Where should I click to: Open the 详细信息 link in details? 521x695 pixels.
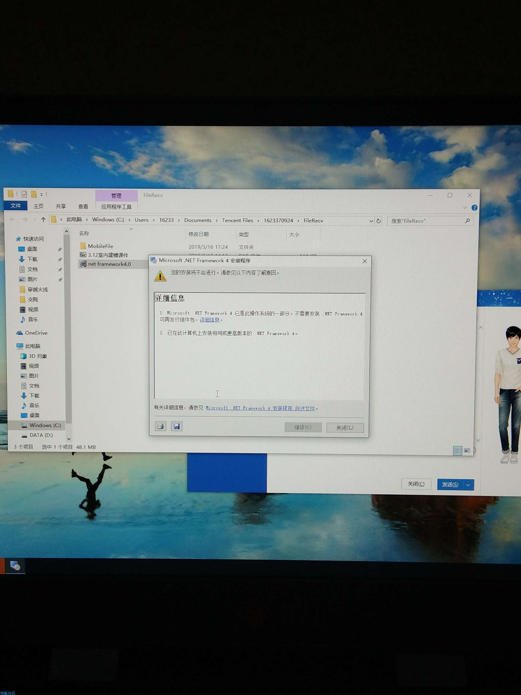click(x=210, y=319)
